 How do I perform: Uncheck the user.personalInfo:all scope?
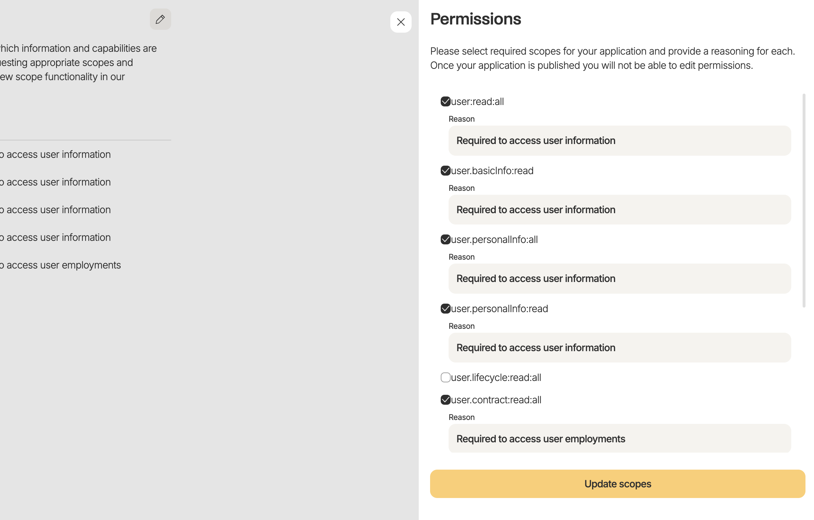[446, 239]
